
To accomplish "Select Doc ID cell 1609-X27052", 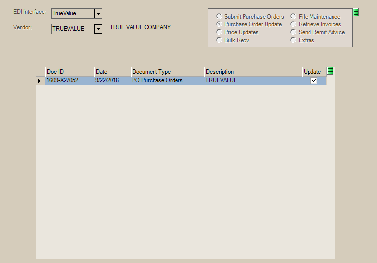I will (70, 81).
